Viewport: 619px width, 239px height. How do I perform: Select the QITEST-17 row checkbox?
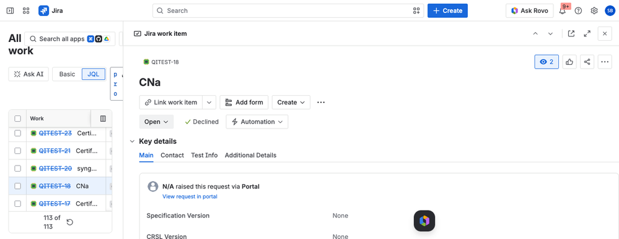[18, 204]
